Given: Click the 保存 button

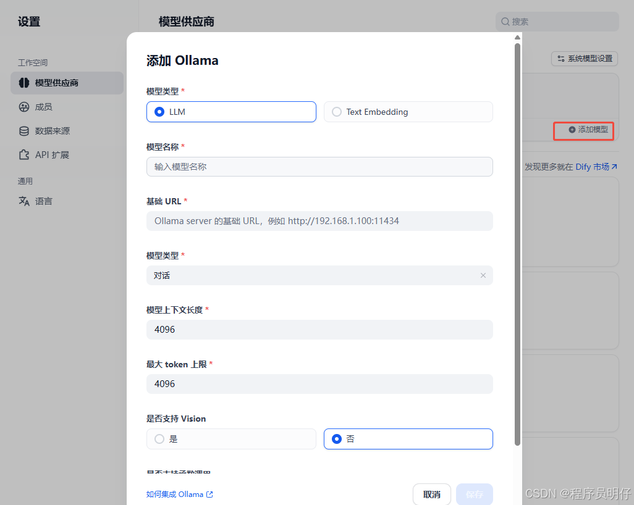Looking at the screenshot, I should pos(475,494).
